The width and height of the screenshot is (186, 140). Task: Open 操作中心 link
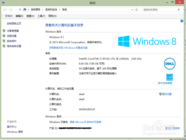pyautogui.click(x=12, y=127)
